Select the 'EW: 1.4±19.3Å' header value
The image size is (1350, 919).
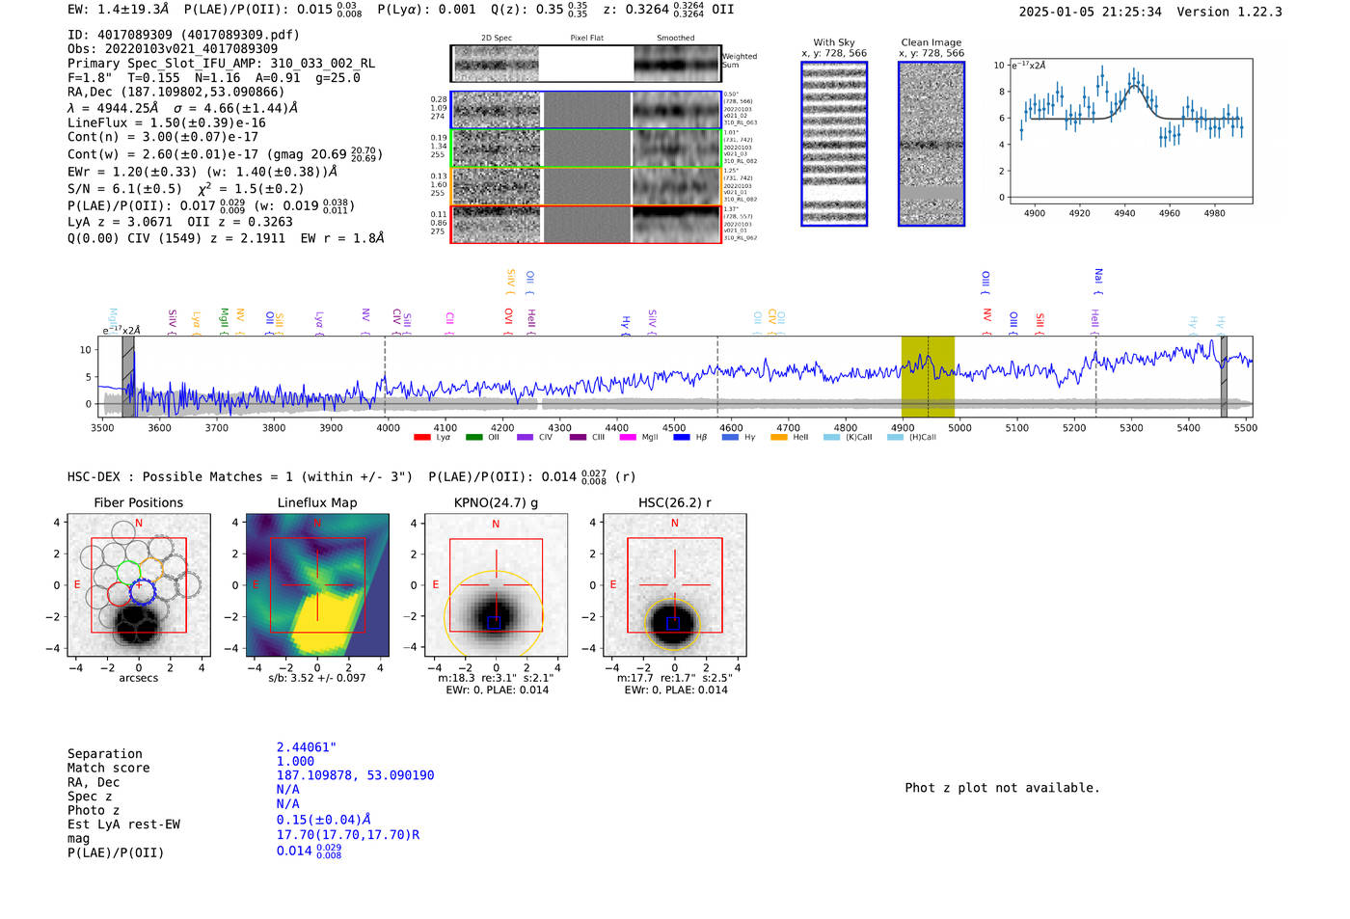[x=121, y=10]
